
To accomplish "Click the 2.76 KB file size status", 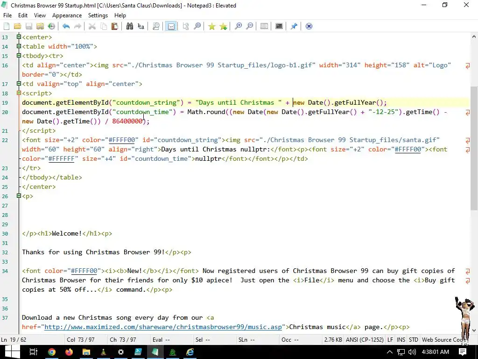I will 333,340.
